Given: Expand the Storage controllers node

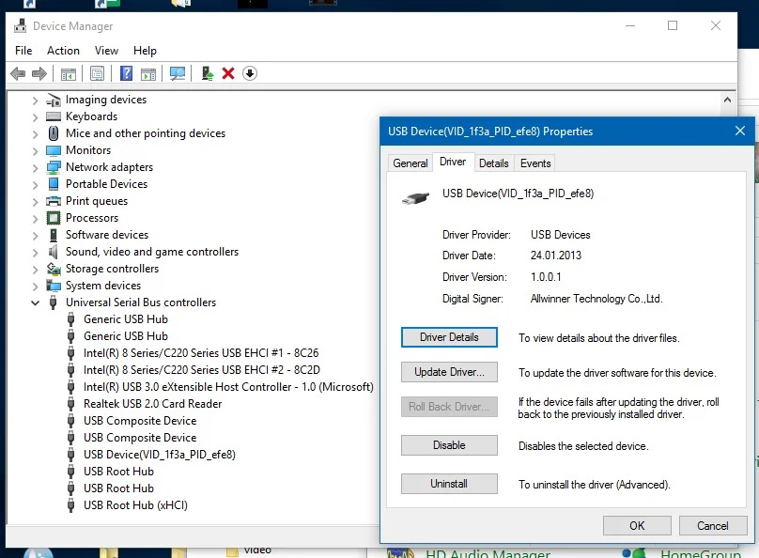Looking at the screenshot, I should point(35,270).
